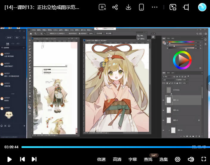Open the settings gear in the chat sidebar

[x=24, y=38]
